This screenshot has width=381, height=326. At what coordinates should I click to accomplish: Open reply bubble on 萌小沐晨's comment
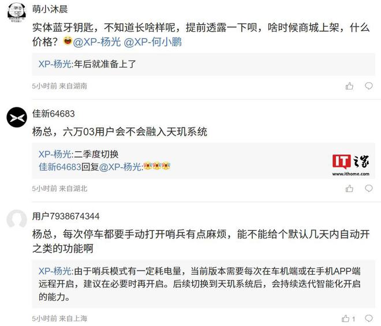coord(369,86)
